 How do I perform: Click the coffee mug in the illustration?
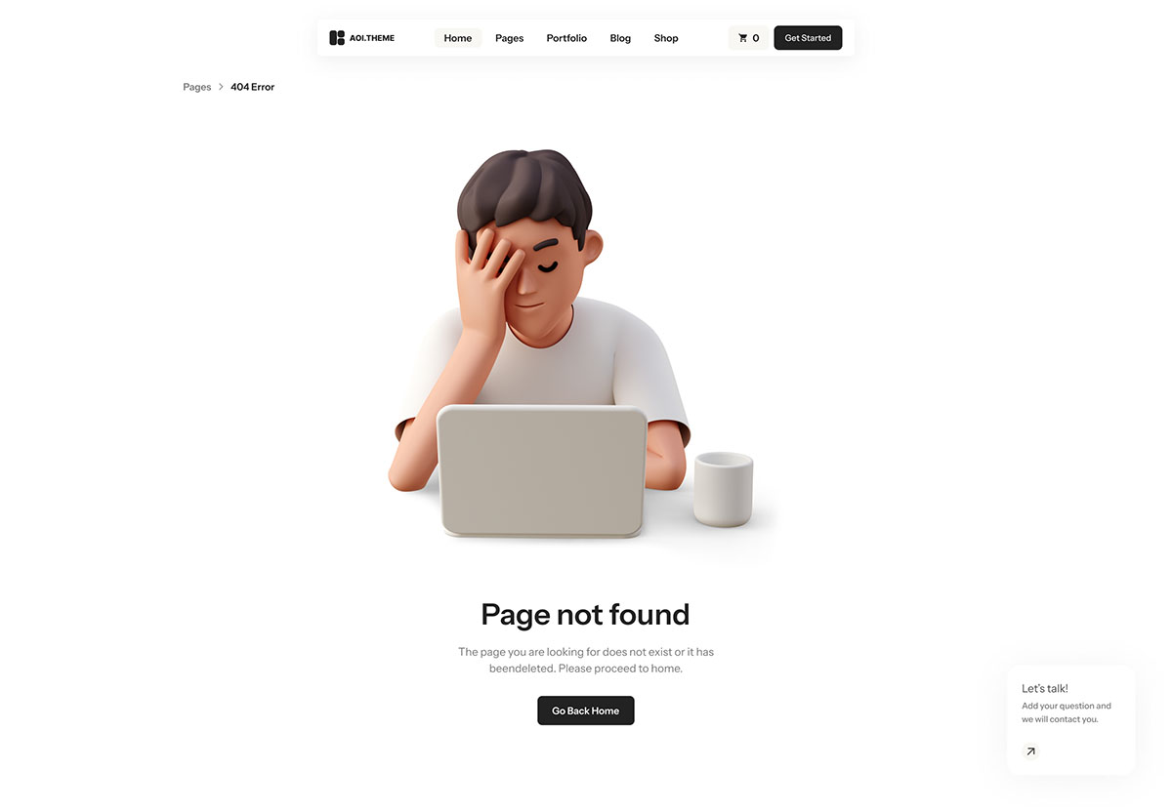(x=724, y=489)
